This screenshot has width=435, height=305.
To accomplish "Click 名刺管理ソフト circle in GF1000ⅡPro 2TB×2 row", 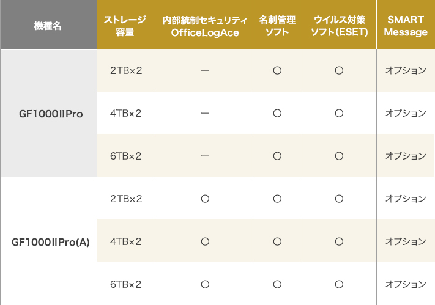I will pos(277,71).
